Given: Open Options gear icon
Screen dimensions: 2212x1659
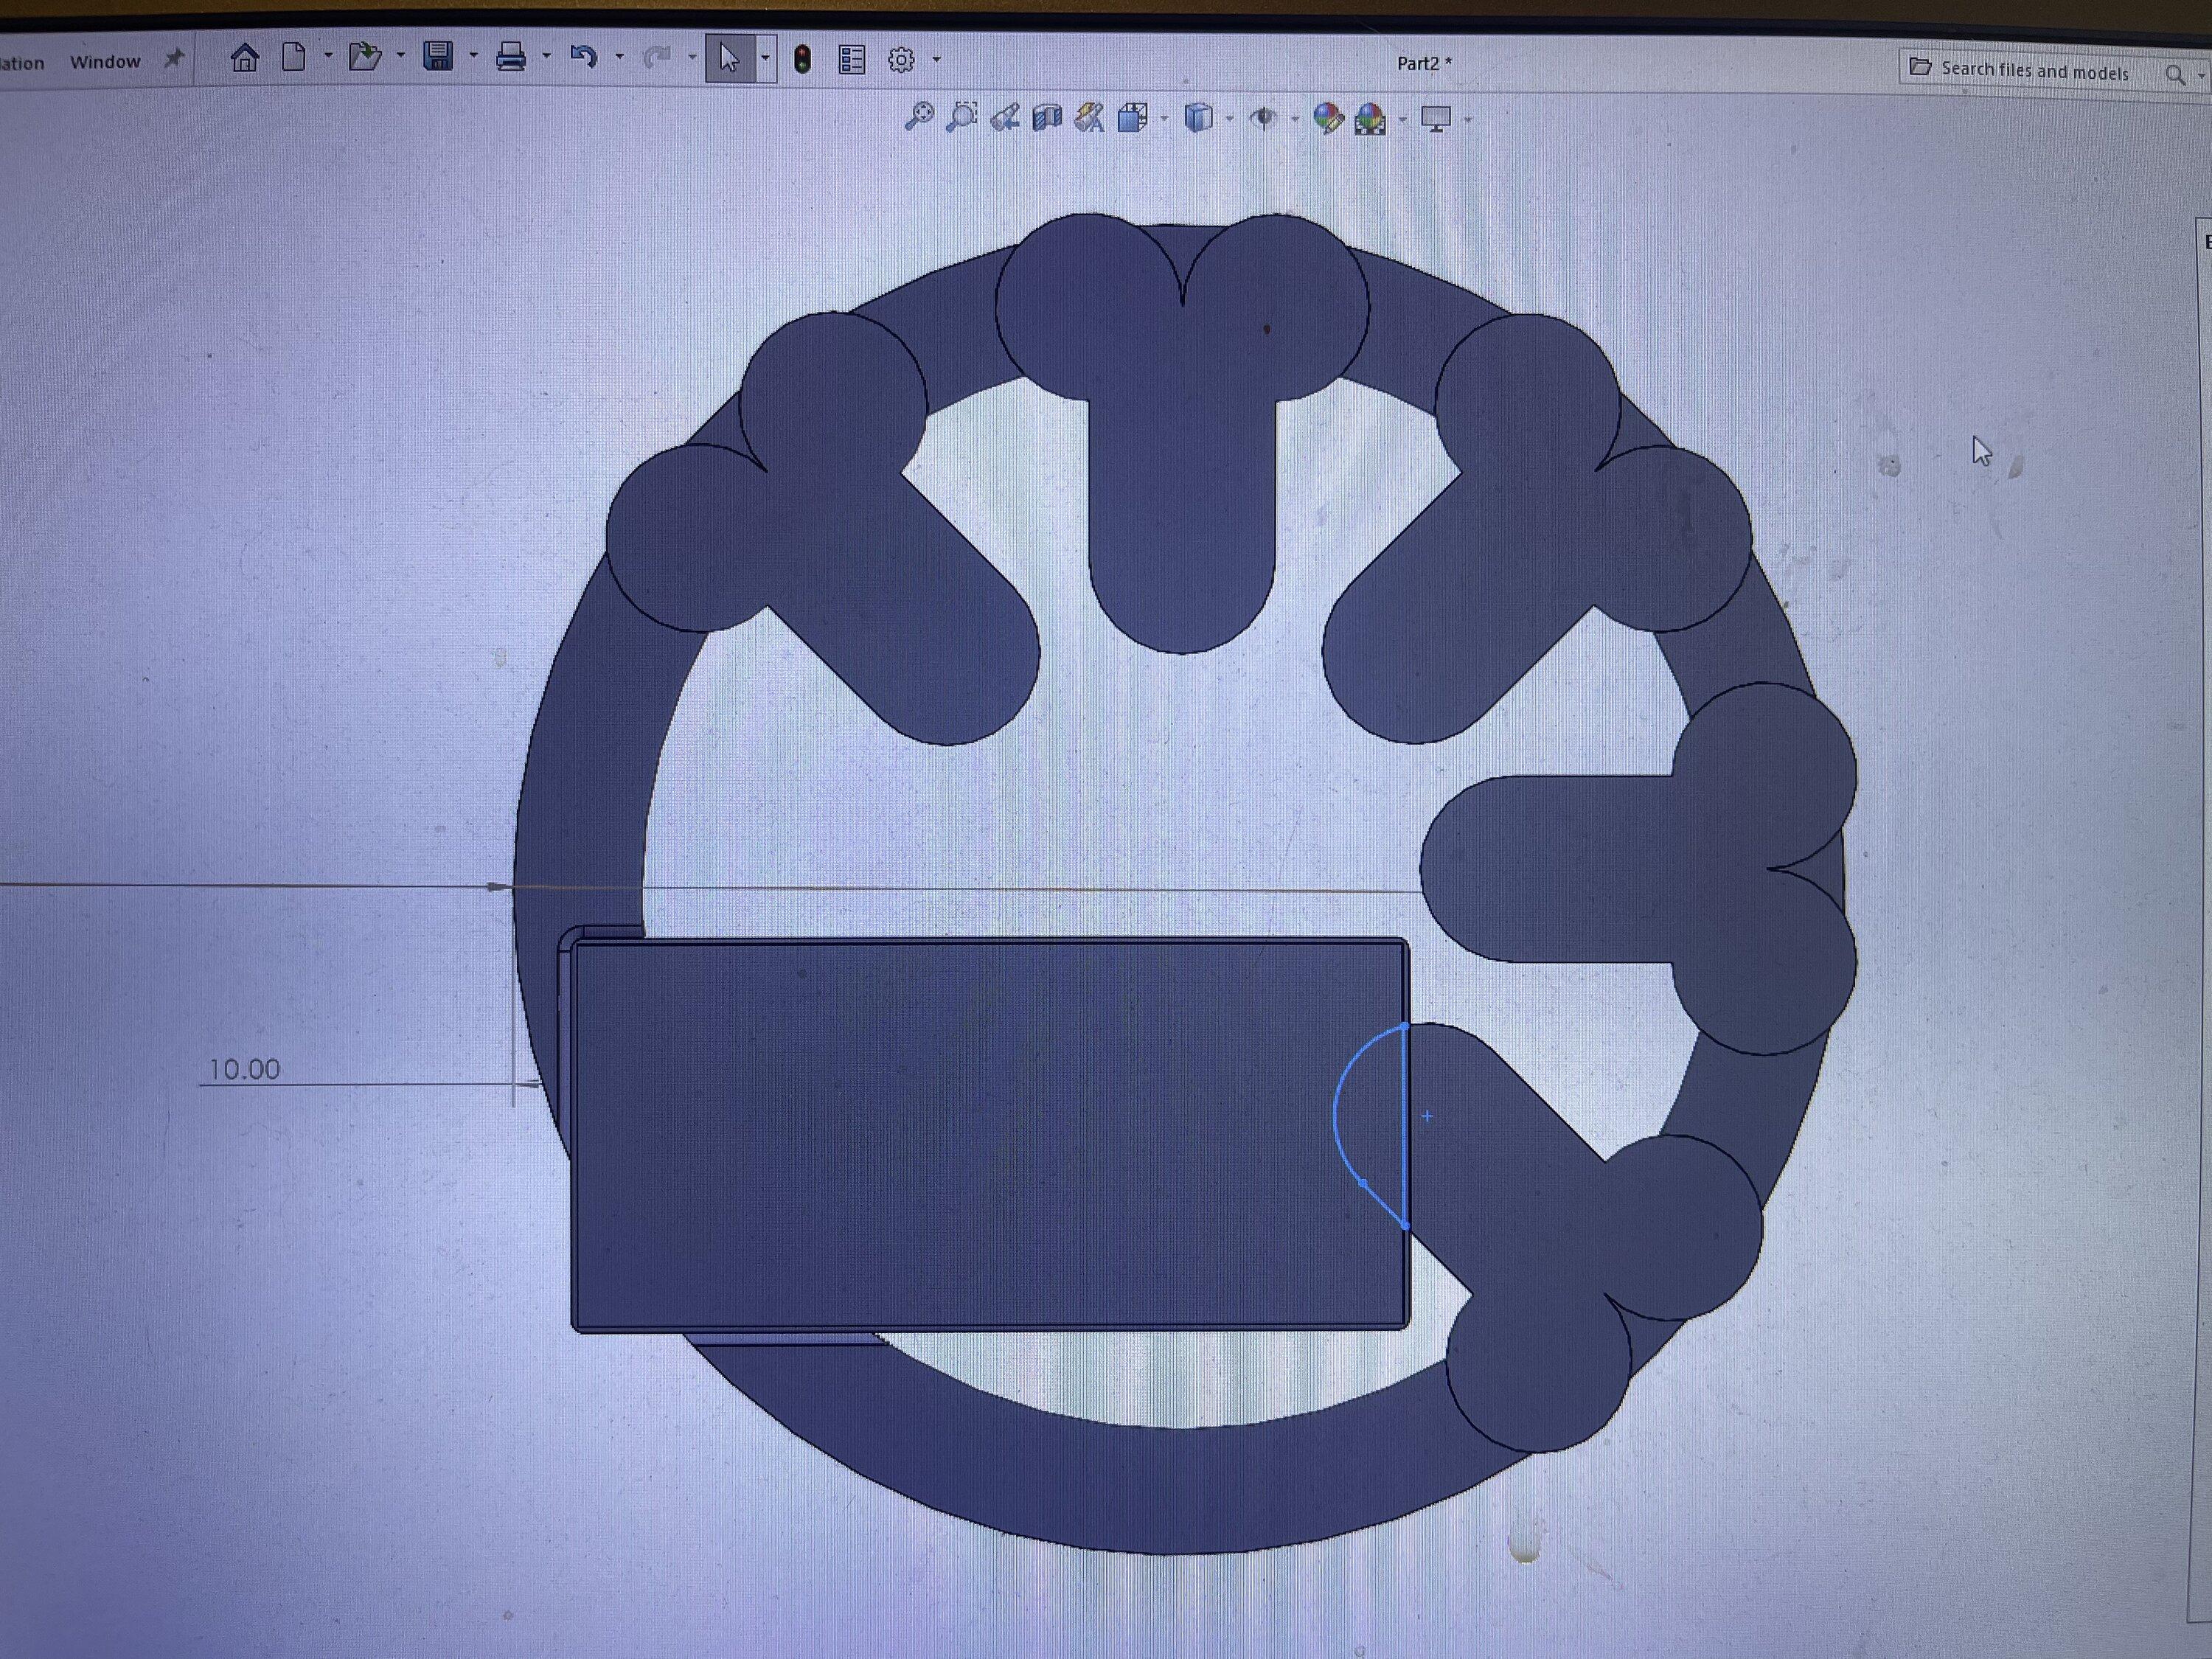Looking at the screenshot, I should (901, 60).
